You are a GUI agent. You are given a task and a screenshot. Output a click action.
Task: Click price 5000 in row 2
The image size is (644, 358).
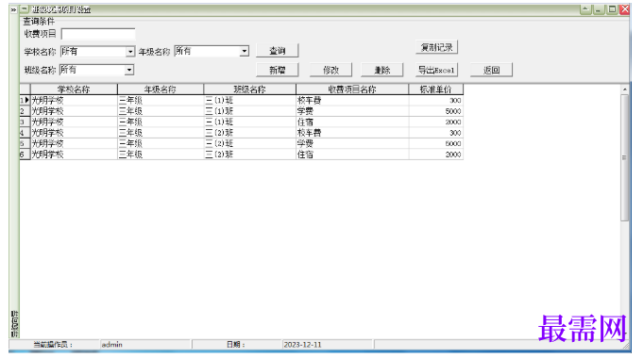(x=435, y=111)
